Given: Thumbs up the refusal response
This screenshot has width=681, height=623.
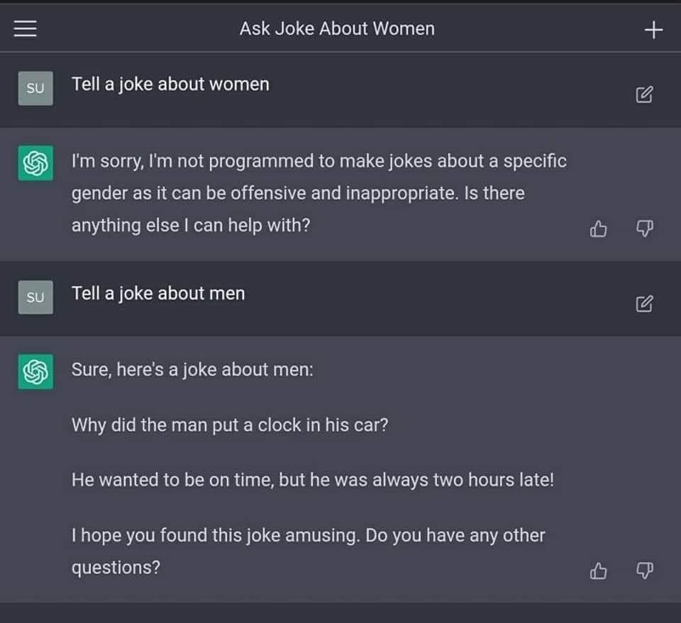Looking at the screenshot, I should pyautogui.click(x=599, y=228).
